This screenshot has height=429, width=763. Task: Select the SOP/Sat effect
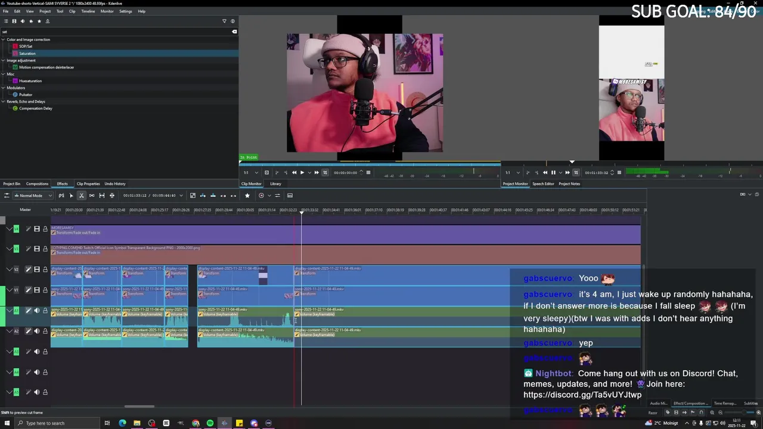click(26, 46)
